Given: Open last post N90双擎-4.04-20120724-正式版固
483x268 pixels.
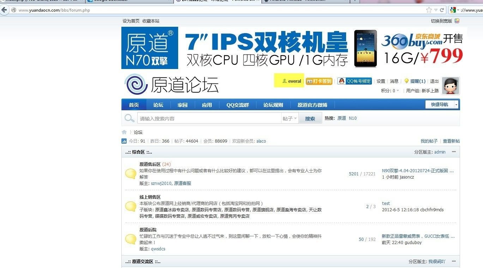Looking at the screenshot, I should click(418, 171).
